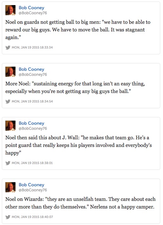This screenshot has width=163, height=225.
Task: Open Bob Cooney name link in third tweet
Action: [x=31, y=123]
